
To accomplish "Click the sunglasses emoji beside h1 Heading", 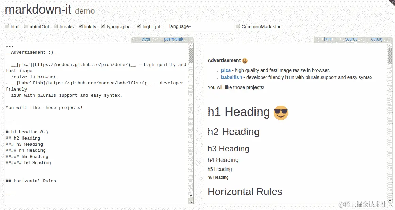I will pyautogui.click(x=281, y=113).
